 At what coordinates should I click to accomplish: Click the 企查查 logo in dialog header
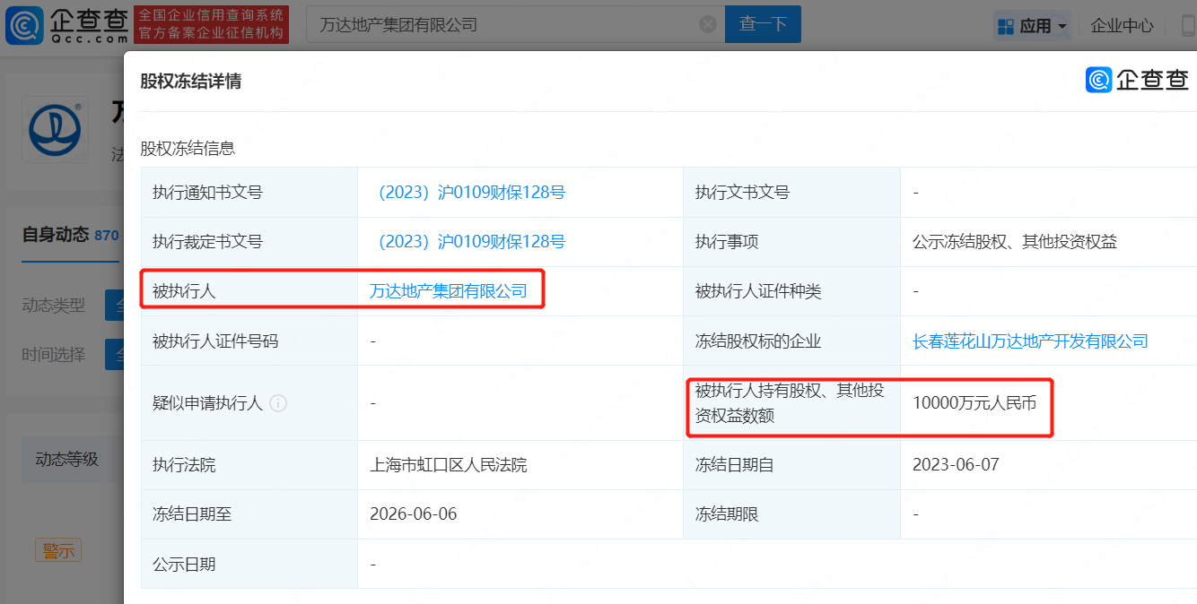tap(1138, 80)
